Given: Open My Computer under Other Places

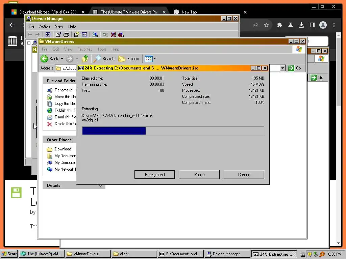Looking at the screenshot, I should coord(61,163).
